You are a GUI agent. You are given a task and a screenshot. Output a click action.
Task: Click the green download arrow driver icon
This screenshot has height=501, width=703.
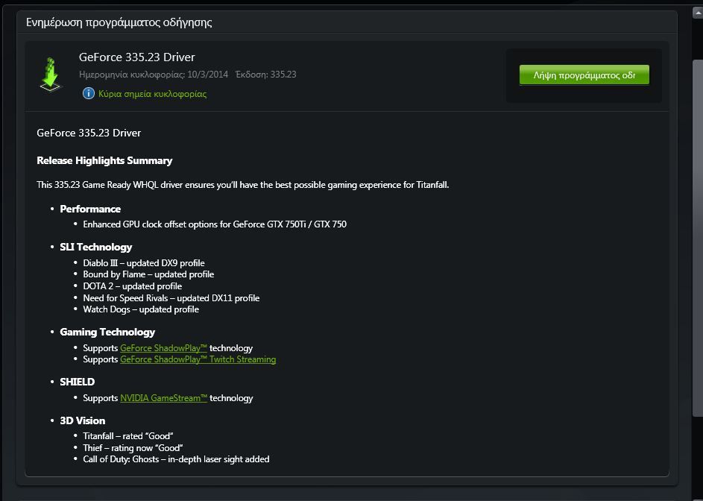coord(51,74)
